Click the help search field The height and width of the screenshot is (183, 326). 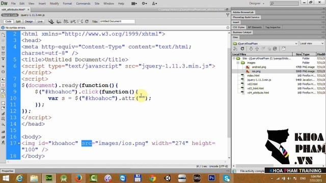click(284, 4)
